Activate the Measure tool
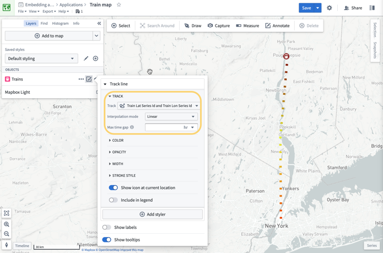The image size is (383, 253). pos(247,26)
